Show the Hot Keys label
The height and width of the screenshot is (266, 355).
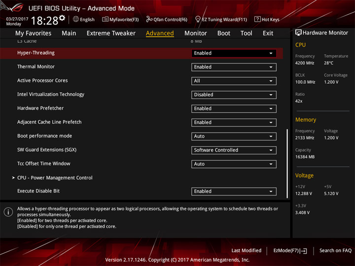pos(271,20)
